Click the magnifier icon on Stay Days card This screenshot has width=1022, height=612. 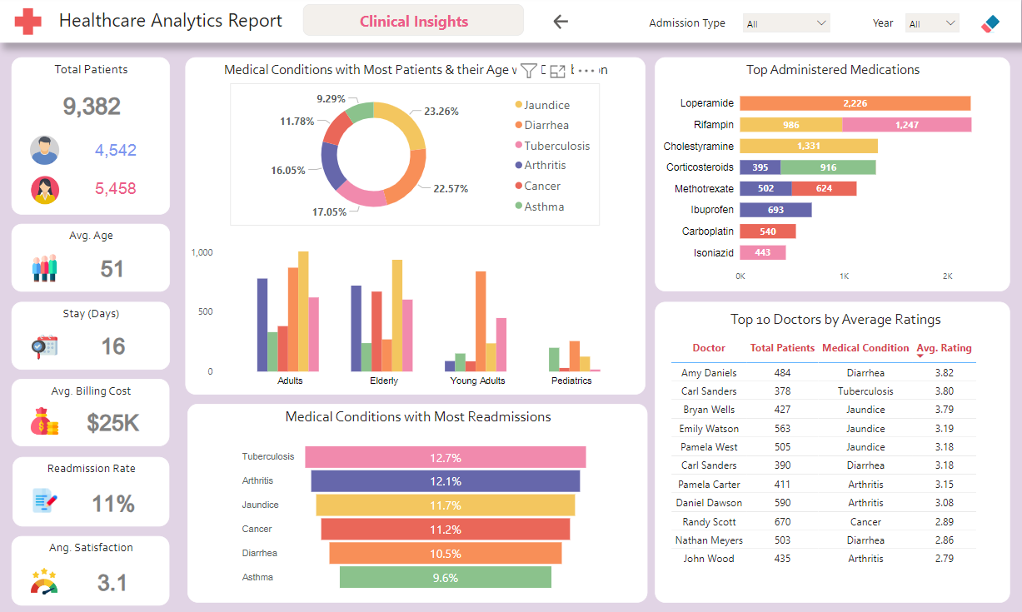pos(43,345)
